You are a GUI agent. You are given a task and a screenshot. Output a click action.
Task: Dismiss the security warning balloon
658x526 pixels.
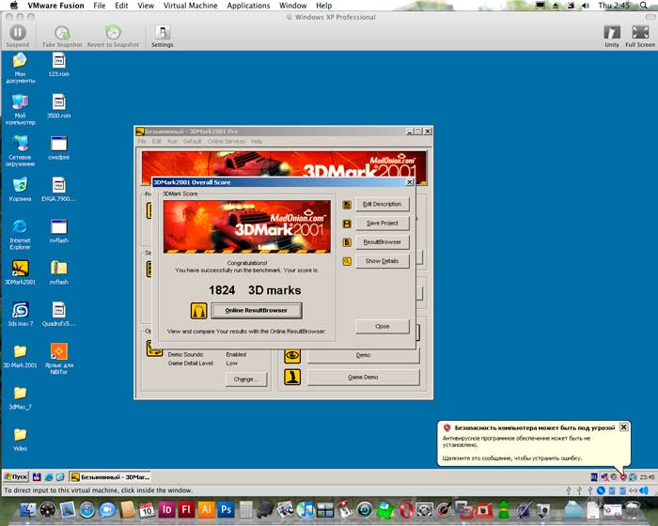[623, 427]
